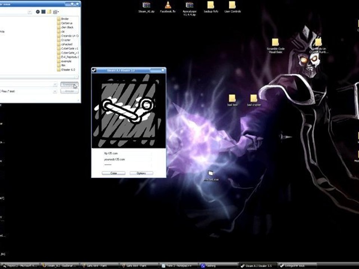359x269 pixels.
Task: Select the cshacked folder
Action: 65,44
